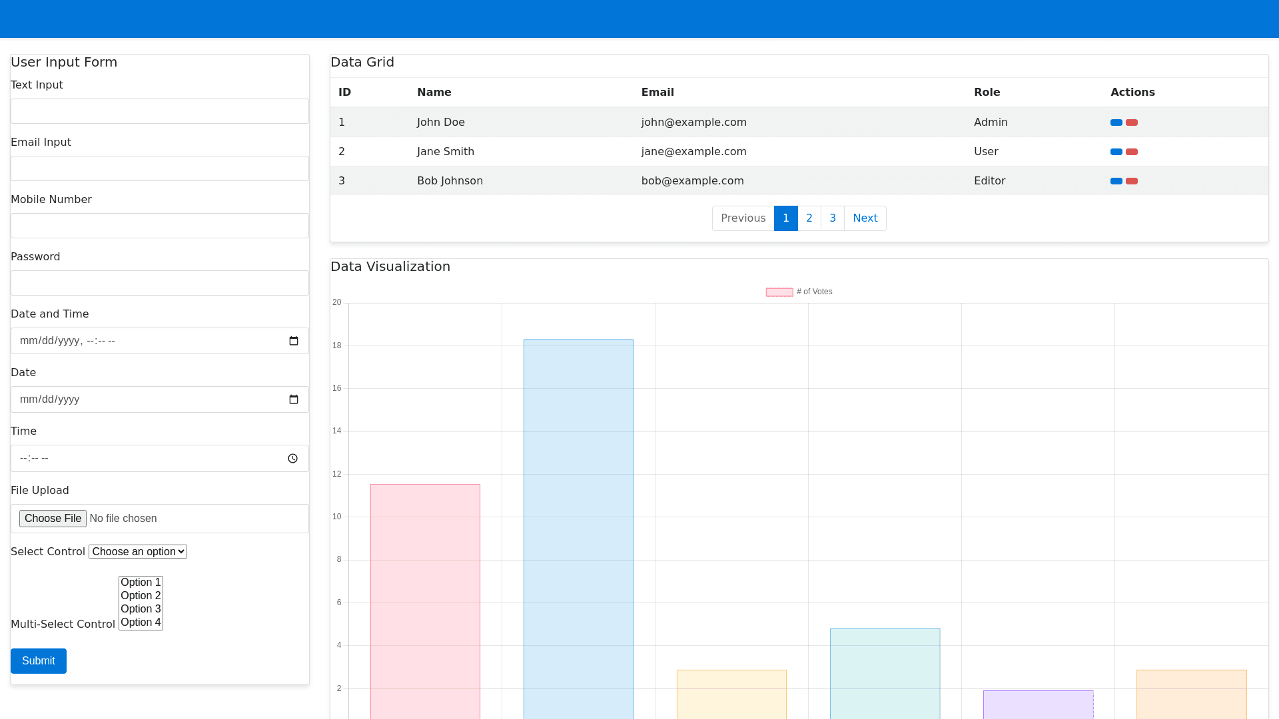1279x719 pixels.
Task: Select Option 2 in multi-select list
Action: tap(141, 596)
